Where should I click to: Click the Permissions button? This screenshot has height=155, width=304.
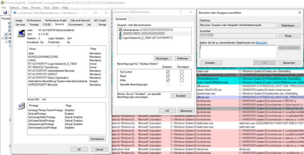pos(97,139)
